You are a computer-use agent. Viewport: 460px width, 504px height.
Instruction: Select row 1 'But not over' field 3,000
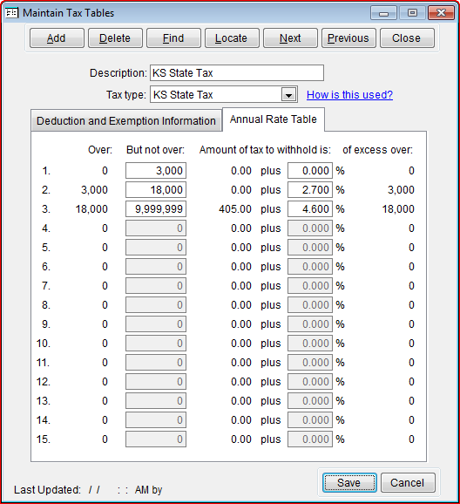(x=156, y=171)
